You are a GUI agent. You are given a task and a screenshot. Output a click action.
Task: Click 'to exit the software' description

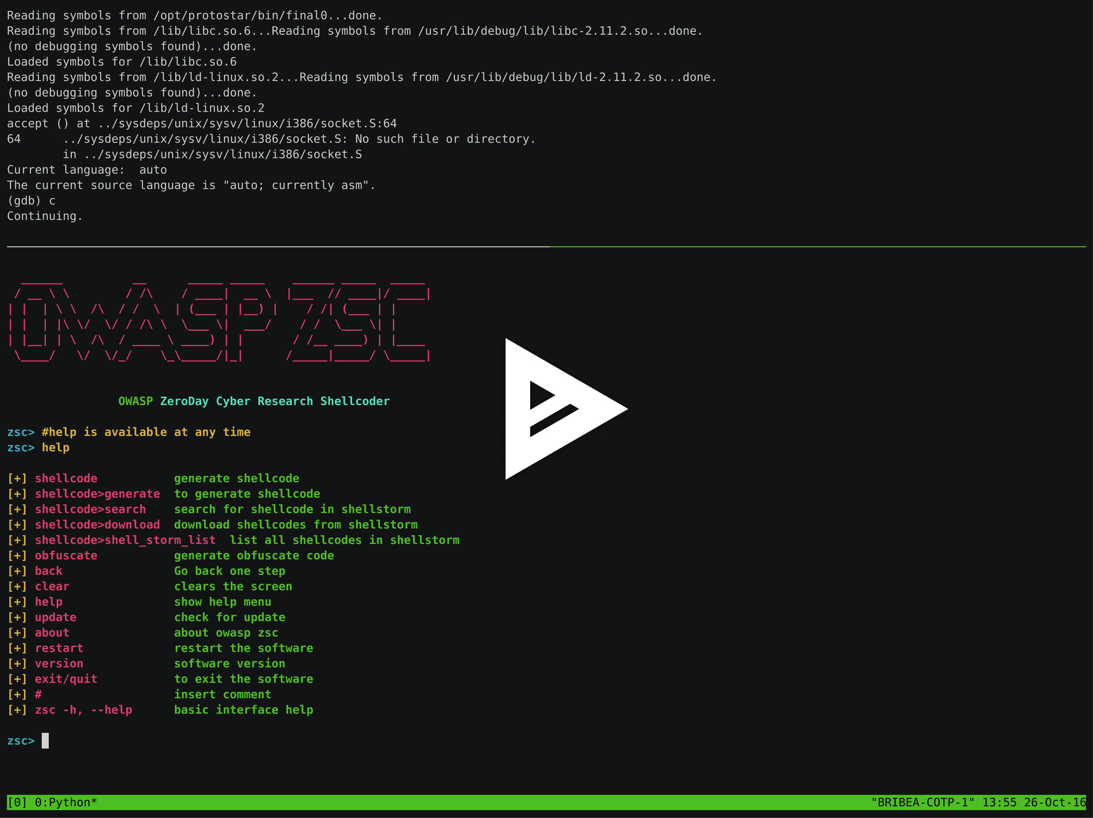(244, 679)
